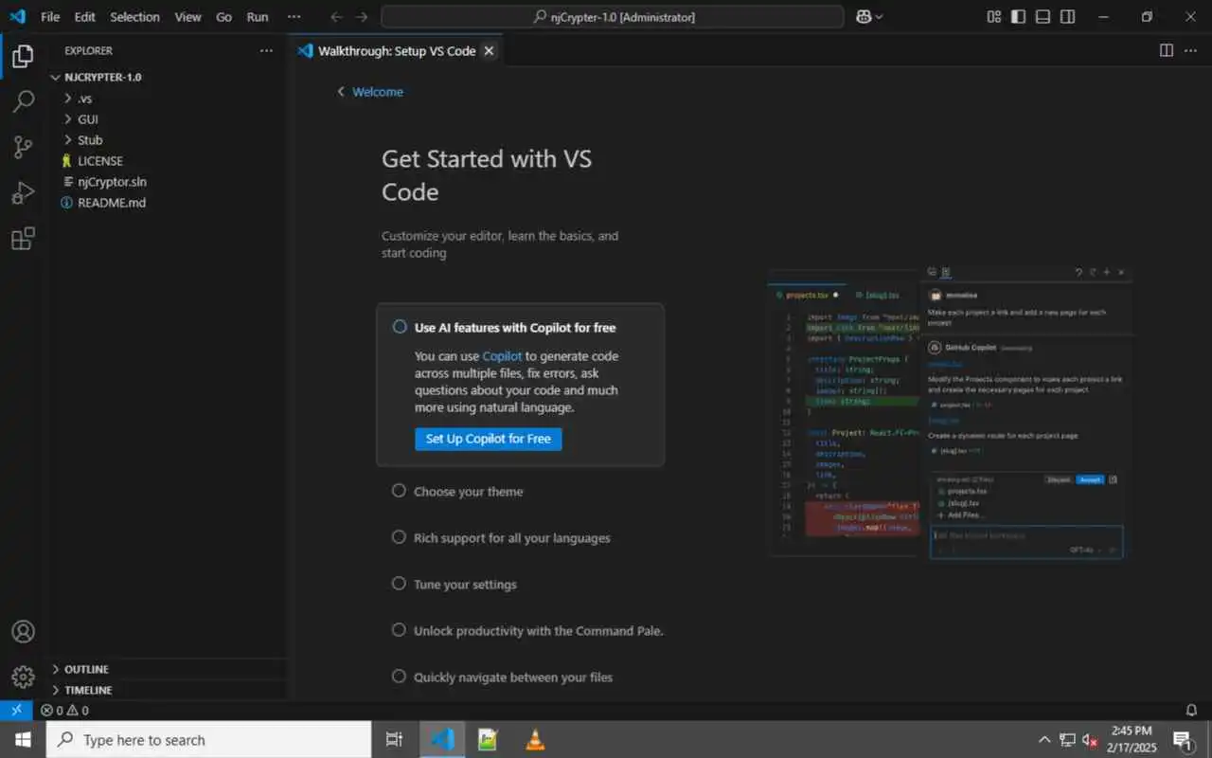Close the Walkthrough: Setup VS Code tab
The height and width of the screenshot is (758, 1212).
[x=489, y=51]
